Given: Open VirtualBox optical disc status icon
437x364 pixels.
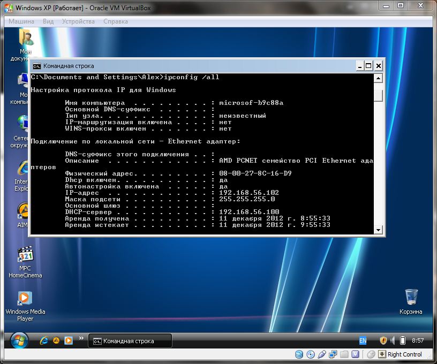Looking at the screenshot, I should click(311, 354).
